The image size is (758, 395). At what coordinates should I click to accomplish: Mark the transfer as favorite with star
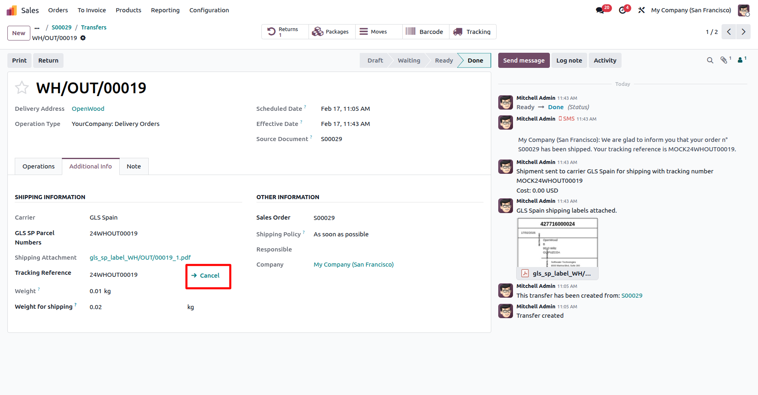pos(22,88)
